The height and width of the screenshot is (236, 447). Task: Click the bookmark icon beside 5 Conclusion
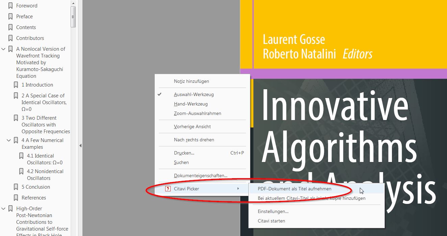(16, 187)
